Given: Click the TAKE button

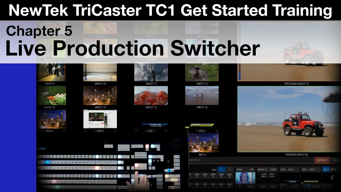Looking at the screenshot, I should point(262,187).
